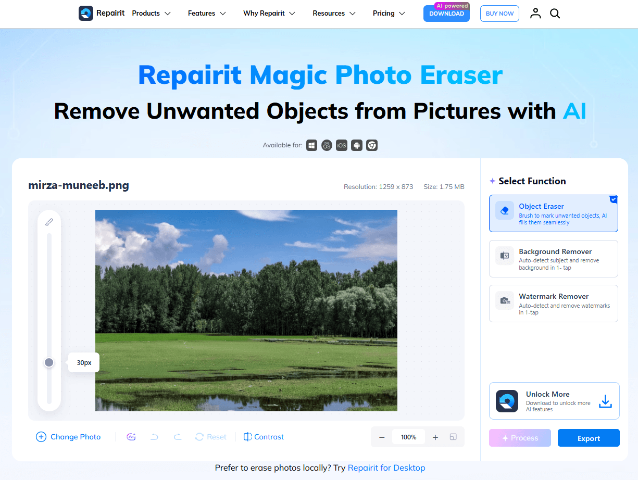
Task: Click the Export button
Action: 589,438
